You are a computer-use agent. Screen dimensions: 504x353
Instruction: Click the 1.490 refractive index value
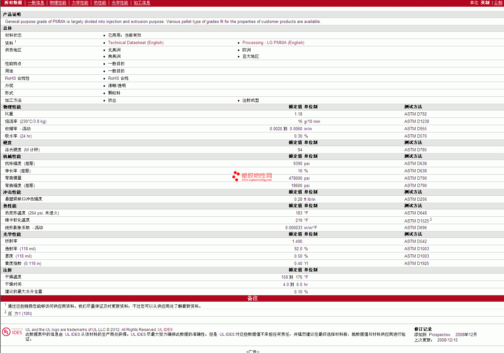[297, 242]
